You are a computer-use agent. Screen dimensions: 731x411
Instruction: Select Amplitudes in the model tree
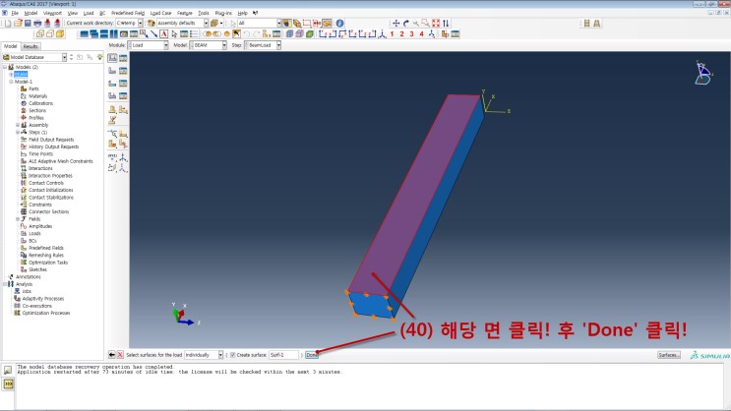pos(40,226)
